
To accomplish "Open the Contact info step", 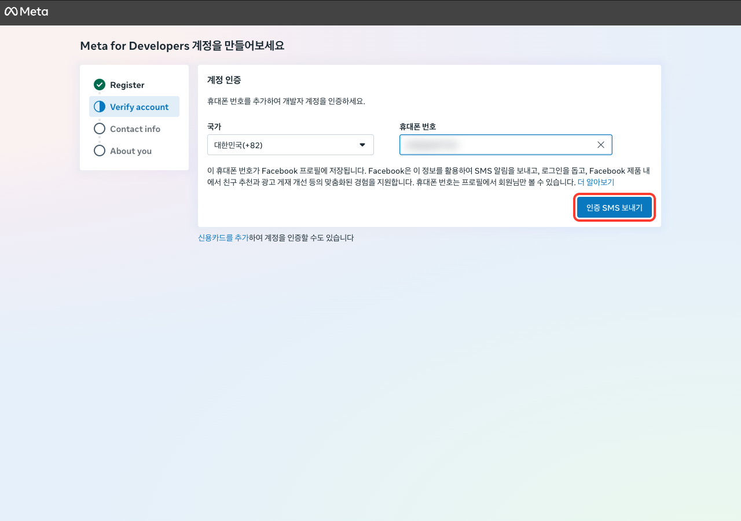I will pos(134,129).
